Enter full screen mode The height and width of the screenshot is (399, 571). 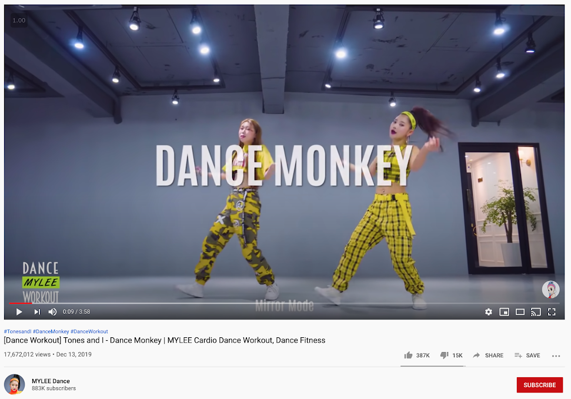point(552,311)
